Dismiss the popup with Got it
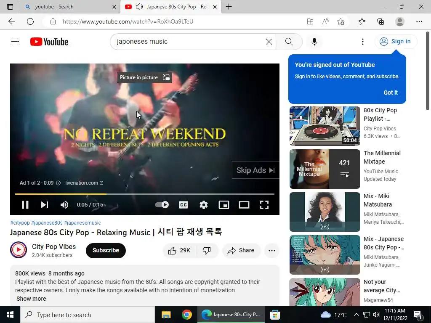 tap(391, 93)
